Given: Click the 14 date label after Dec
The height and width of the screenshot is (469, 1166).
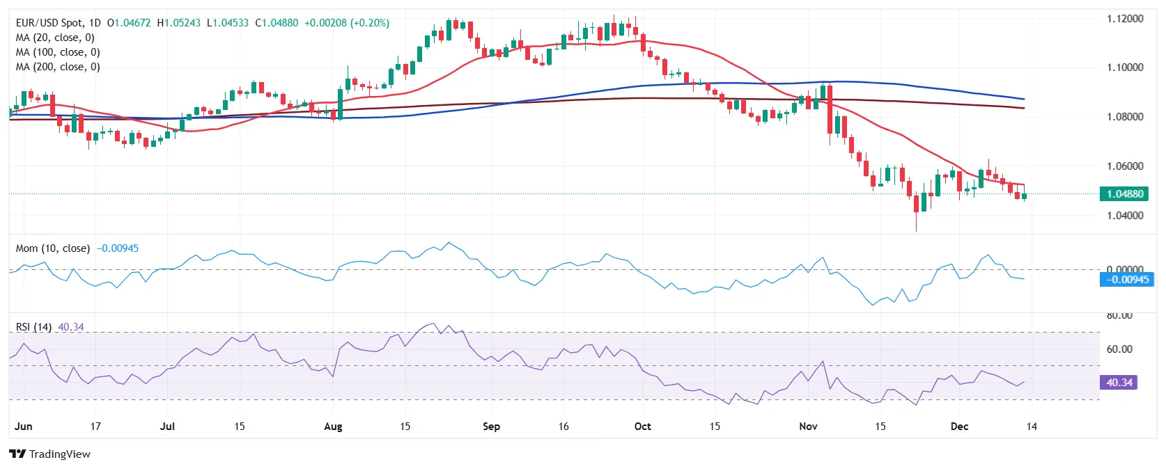Looking at the screenshot, I should tap(1032, 427).
